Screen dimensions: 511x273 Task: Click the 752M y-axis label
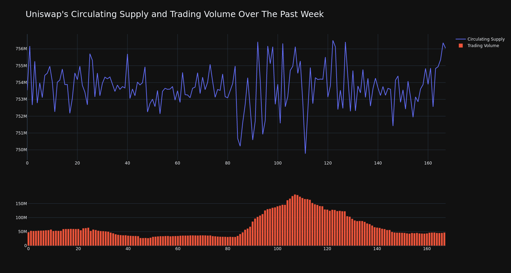pyautogui.click(x=21, y=116)
